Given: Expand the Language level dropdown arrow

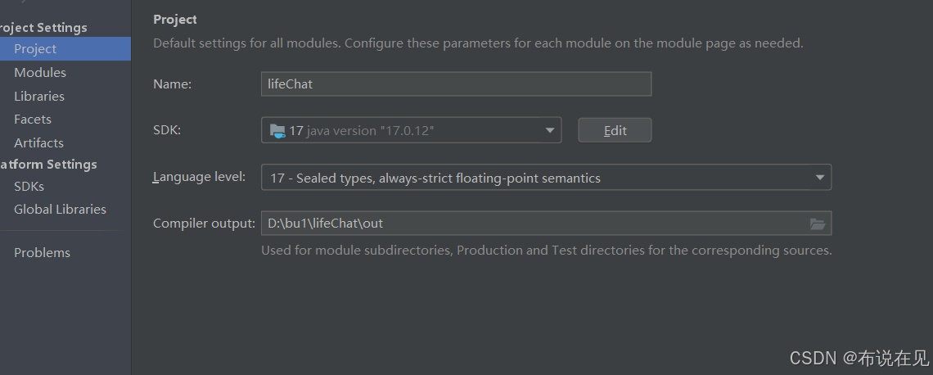Looking at the screenshot, I should [819, 178].
